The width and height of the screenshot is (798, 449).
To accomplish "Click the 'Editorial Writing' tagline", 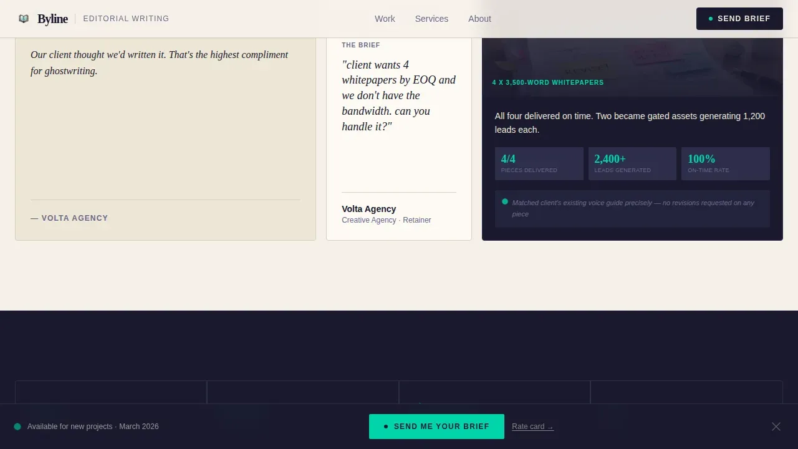I will [x=126, y=19].
